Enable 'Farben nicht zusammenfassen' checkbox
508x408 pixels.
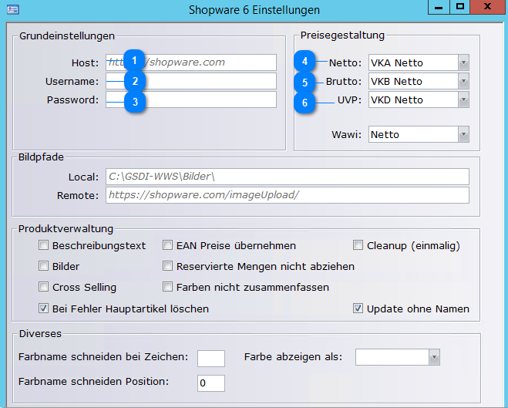click(167, 287)
